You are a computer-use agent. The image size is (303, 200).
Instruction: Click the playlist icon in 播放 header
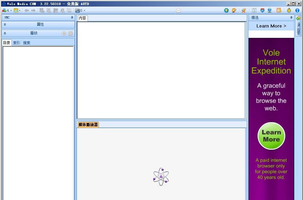click(70, 33)
